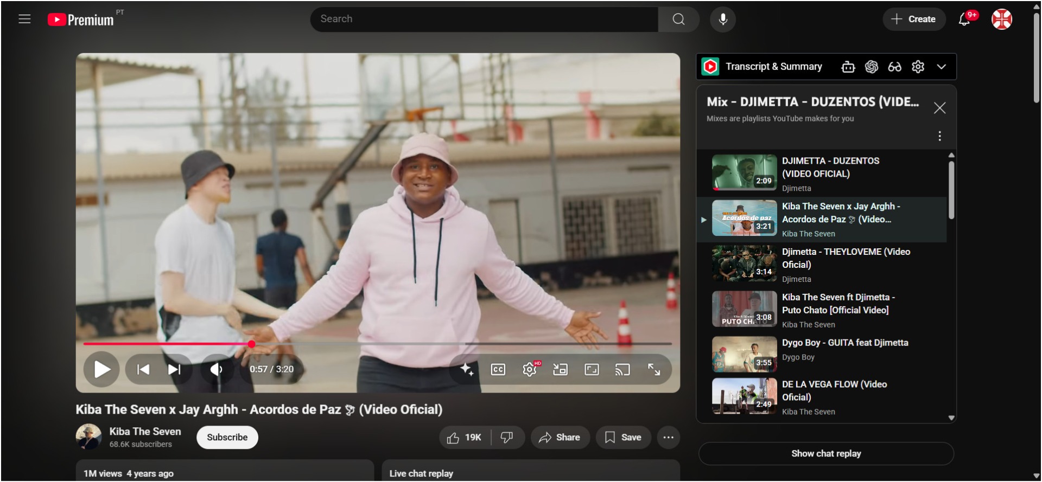Click Show chat replay button
Image resolution: width=1042 pixels, height=482 pixels.
[x=825, y=454]
